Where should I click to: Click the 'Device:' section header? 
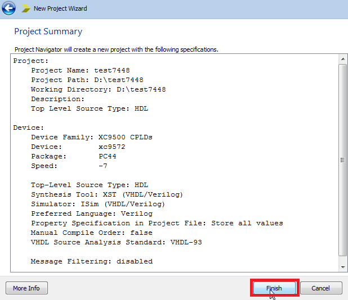coord(28,128)
